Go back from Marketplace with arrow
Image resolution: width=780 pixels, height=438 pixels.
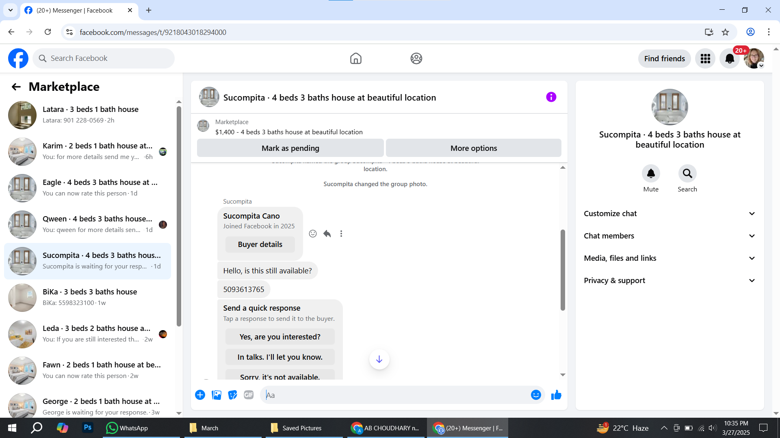pyautogui.click(x=16, y=87)
